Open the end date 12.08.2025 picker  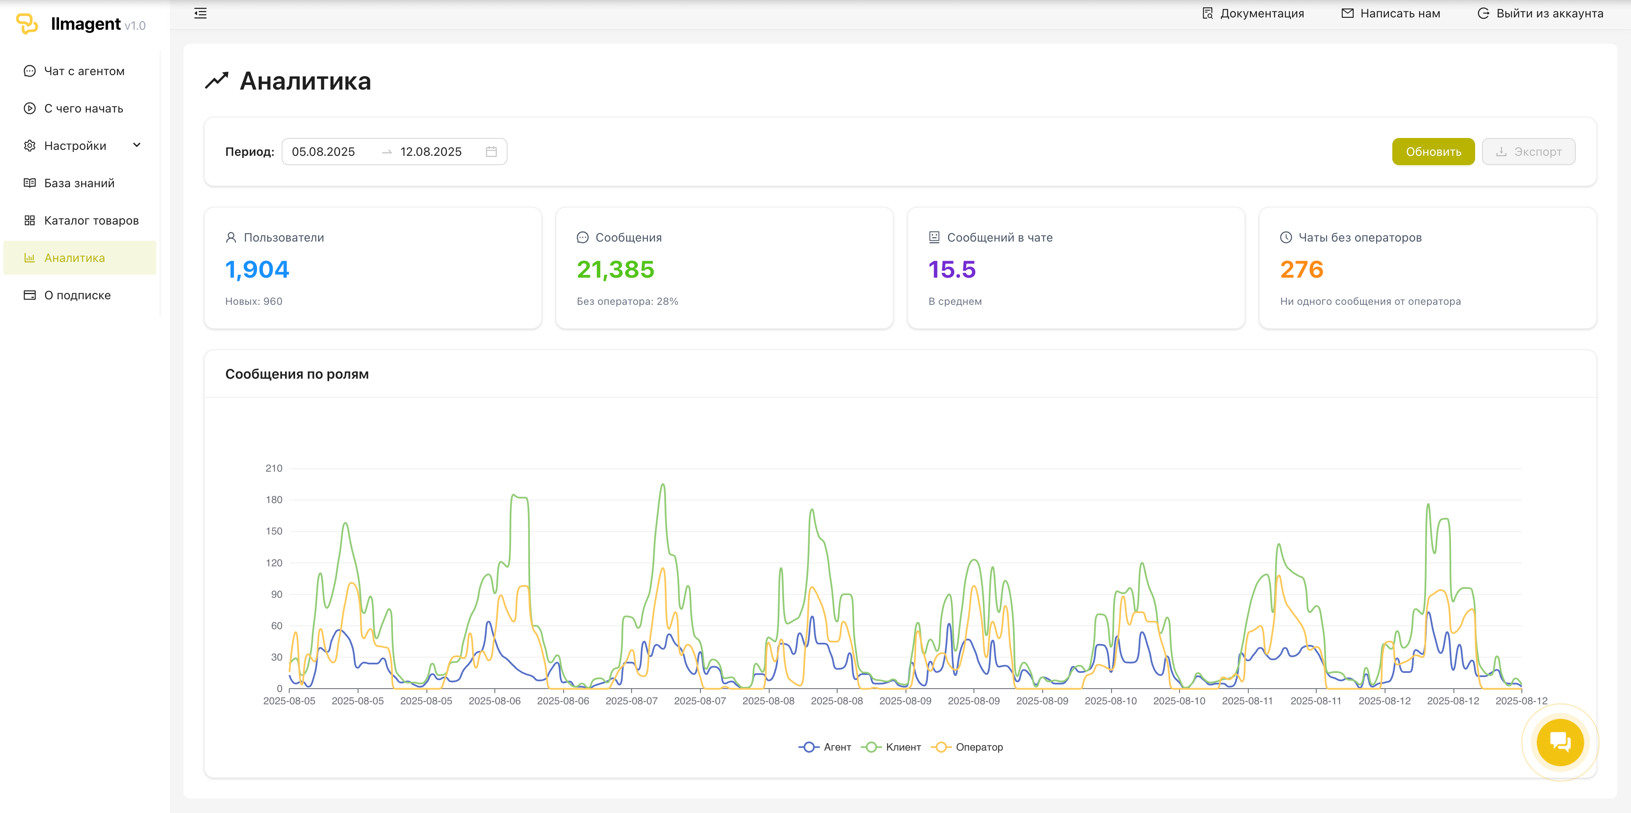coord(431,152)
